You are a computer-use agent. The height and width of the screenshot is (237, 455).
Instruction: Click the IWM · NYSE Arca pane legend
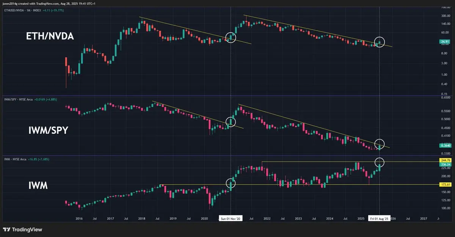point(15,159)
